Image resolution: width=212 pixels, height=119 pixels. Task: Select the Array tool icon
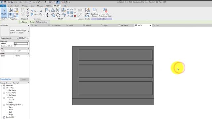click(68, 13)
